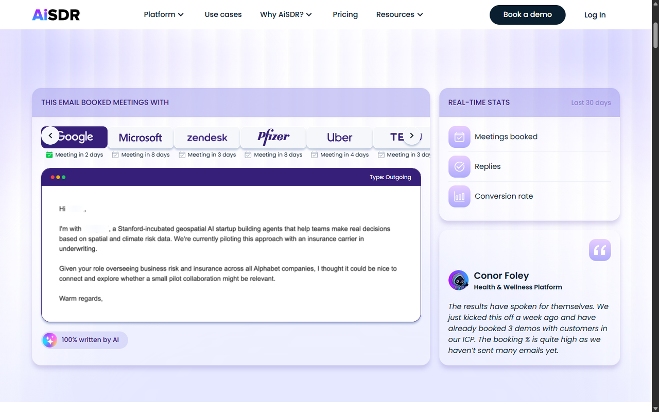This screenshot has height=412, width=659.
Task: Click the Last 30 days label
Action: [x=591, y=102]
